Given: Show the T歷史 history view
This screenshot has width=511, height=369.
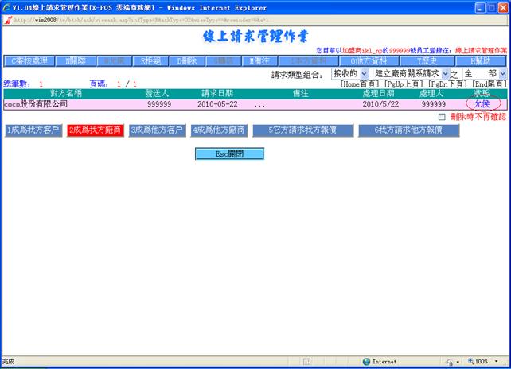Looking at the screenshot, I should pos(427,60).
